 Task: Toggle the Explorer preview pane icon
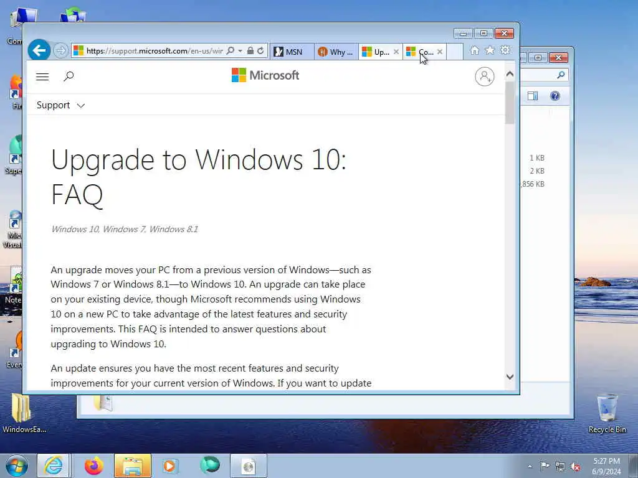pyautogui.click(x=533, y=96)
